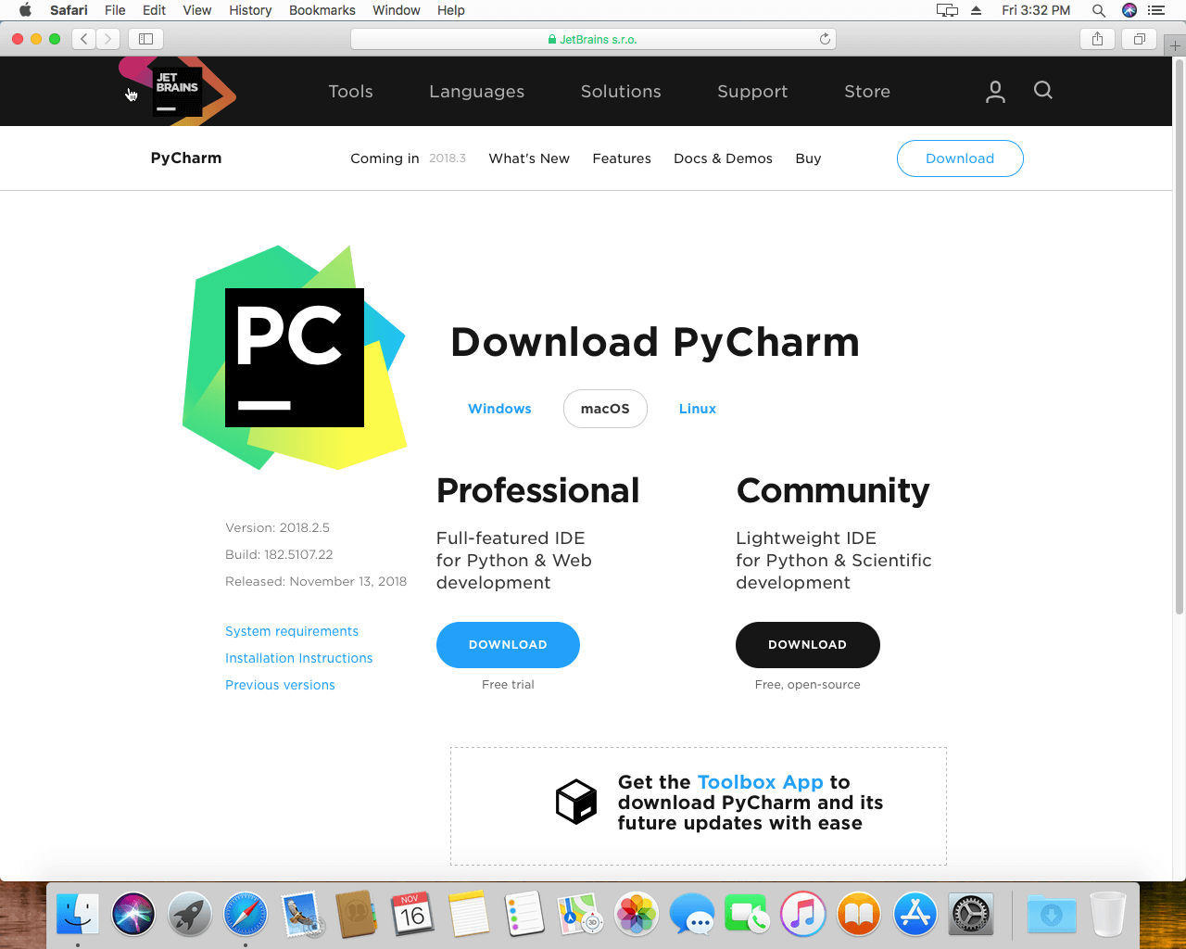Click the PyCharm PC logo image
The height and width of the screenshot is (949, 1186).
[295, 358]
